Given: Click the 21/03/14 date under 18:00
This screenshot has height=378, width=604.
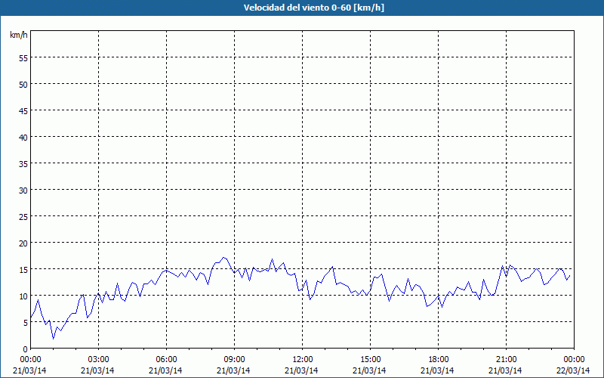Looking at the screenshot, I should (x=437, y=370).
